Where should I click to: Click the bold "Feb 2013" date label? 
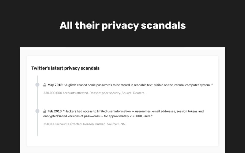pyautogui.click(x=55, y=111)
